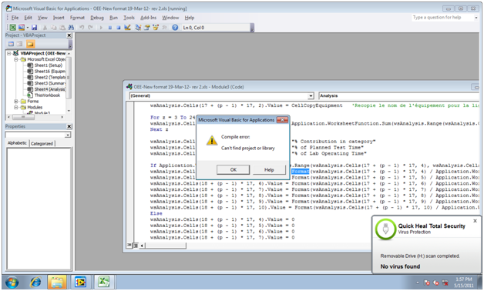
Task: Open Windows Start menu orb
Action: point(12,282)
